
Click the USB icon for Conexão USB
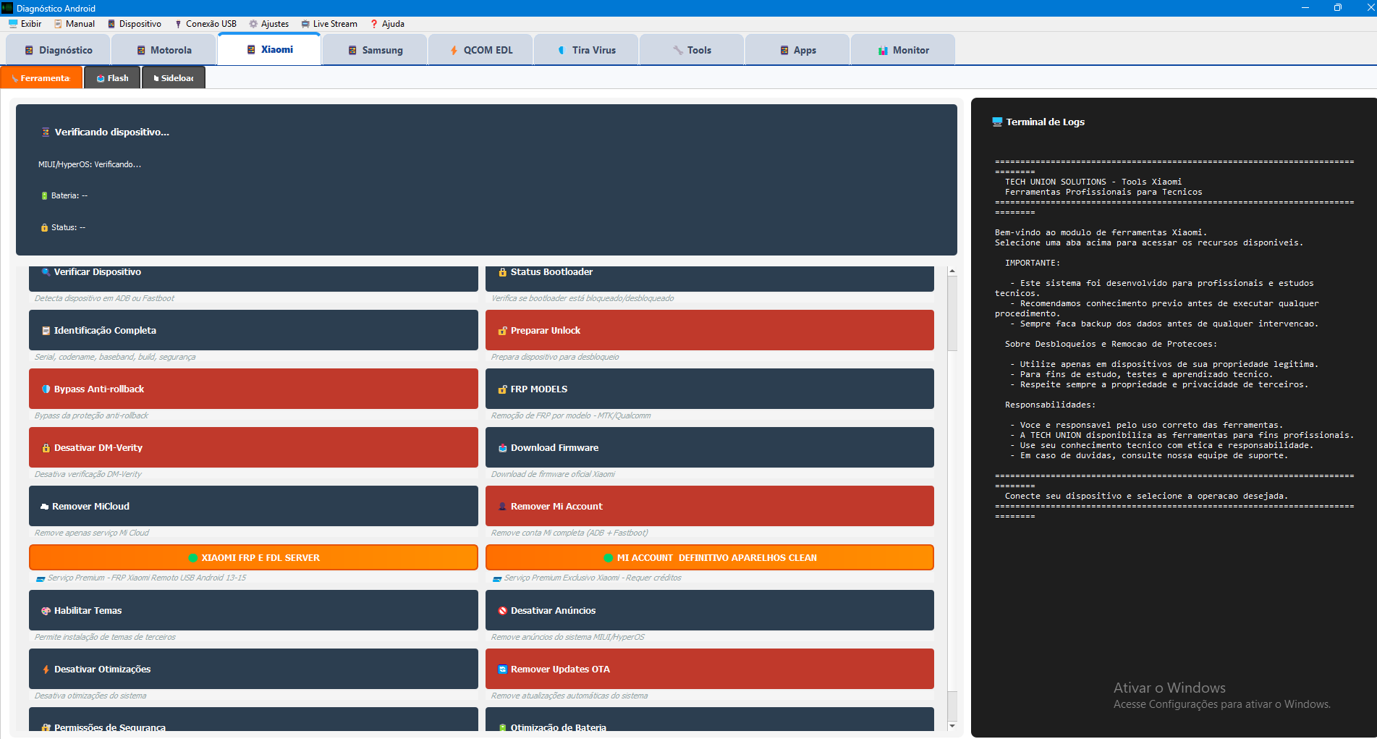[178, 24]
